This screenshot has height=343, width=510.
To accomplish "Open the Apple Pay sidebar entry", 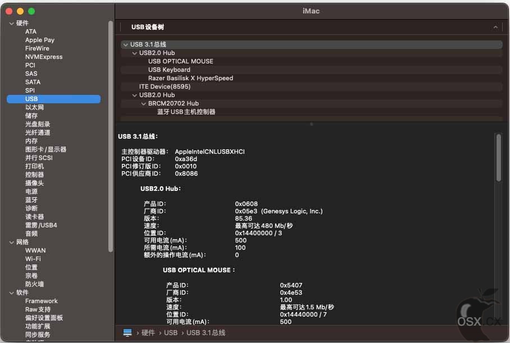I will (x=40, y=40).
